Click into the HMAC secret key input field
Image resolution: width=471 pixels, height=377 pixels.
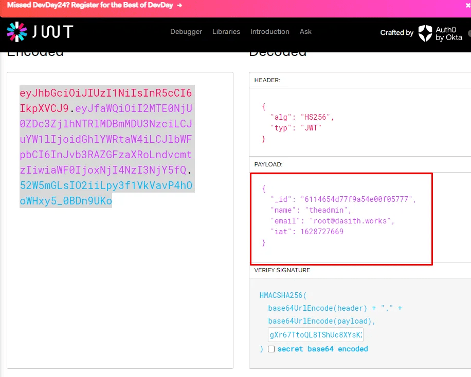coord(315,335)
